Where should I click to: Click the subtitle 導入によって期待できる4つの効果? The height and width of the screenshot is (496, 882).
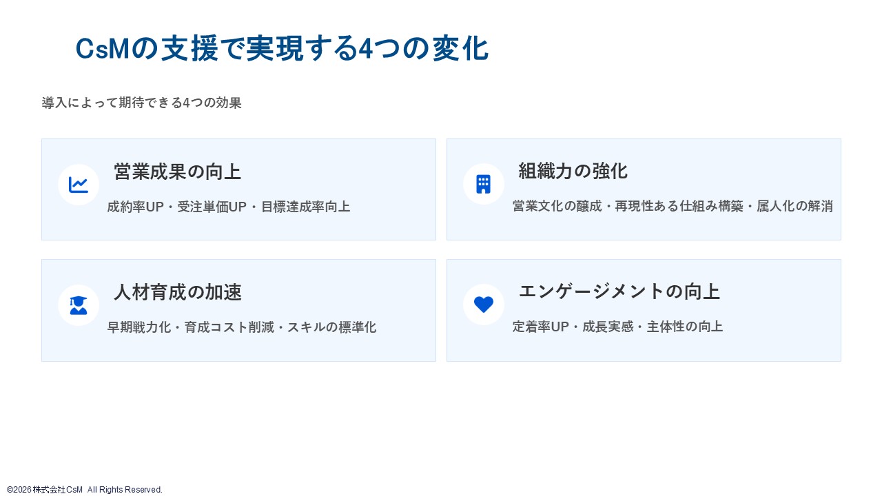coord(141,103)
